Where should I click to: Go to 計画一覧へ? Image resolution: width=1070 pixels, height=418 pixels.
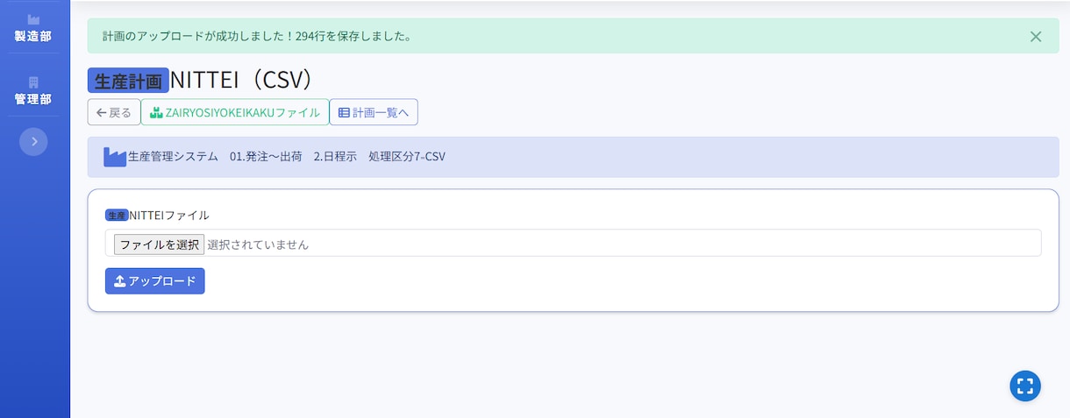coord(374,112)
